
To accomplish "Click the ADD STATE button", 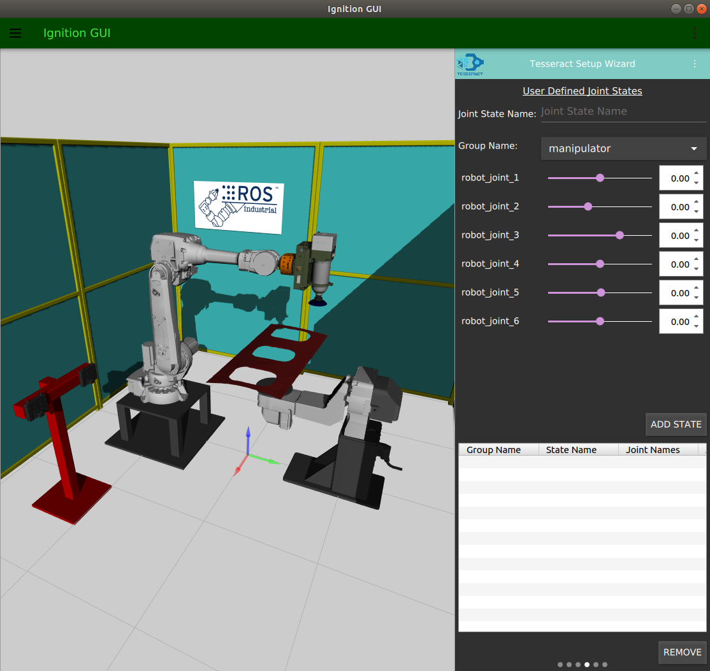I will [676, 424].
